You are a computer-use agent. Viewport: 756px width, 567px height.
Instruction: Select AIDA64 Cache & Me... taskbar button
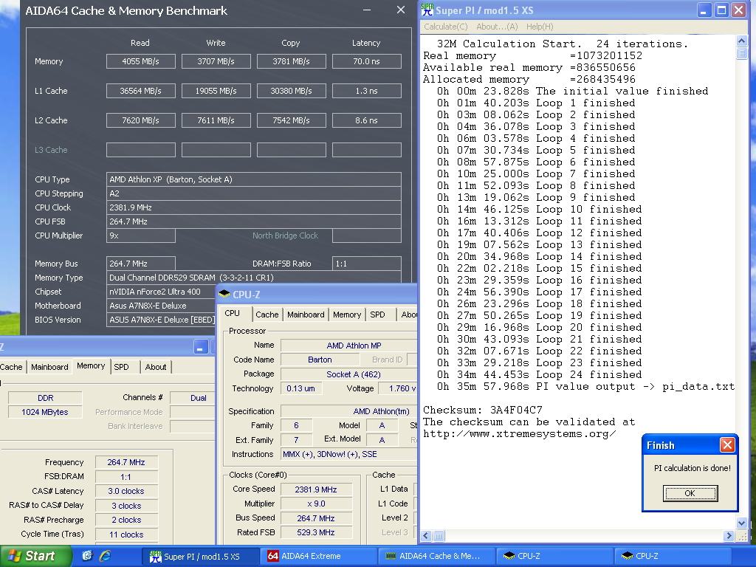click(436, 557)
